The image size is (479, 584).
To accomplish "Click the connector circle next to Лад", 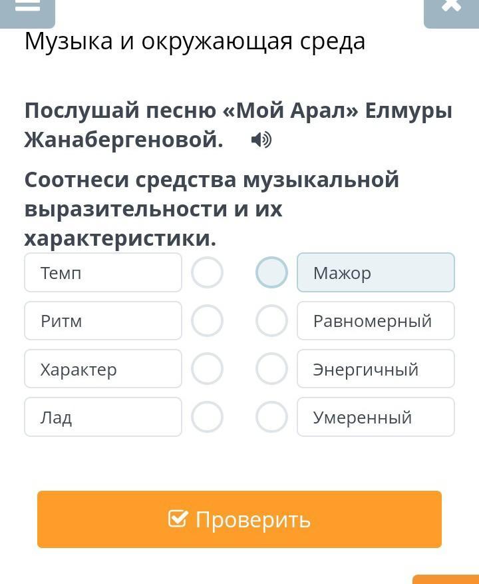I will (x=207, y=417).
